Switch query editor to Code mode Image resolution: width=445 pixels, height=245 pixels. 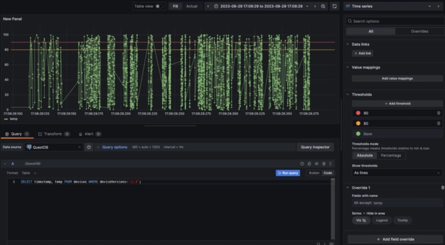(x=328, y=173)
